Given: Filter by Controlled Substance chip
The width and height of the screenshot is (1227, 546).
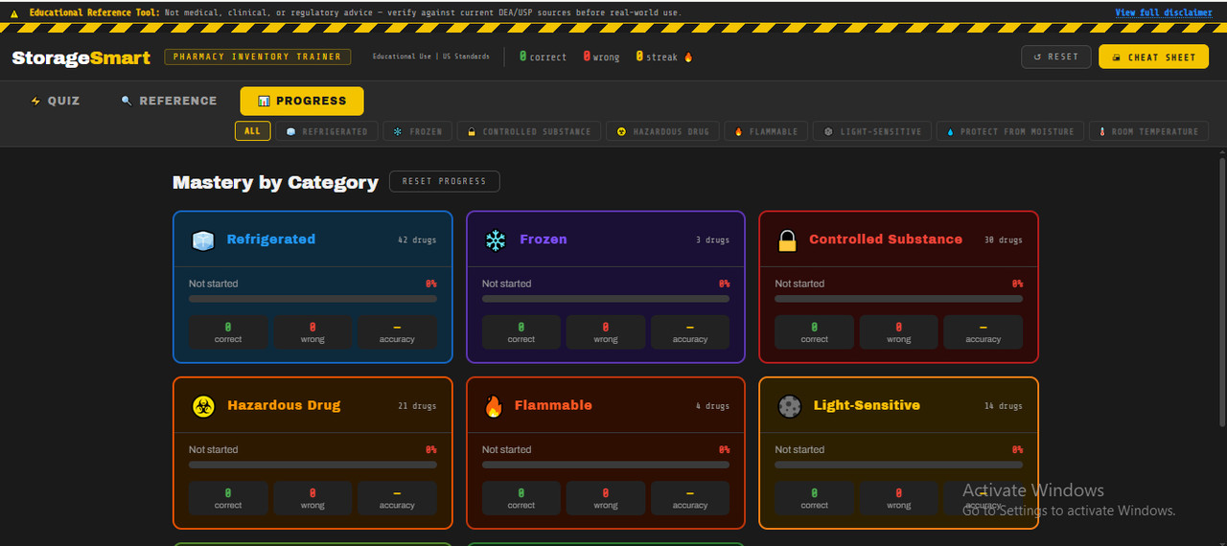Looking at the screenshot, I should pyautogui.click(x=529, y=131).
